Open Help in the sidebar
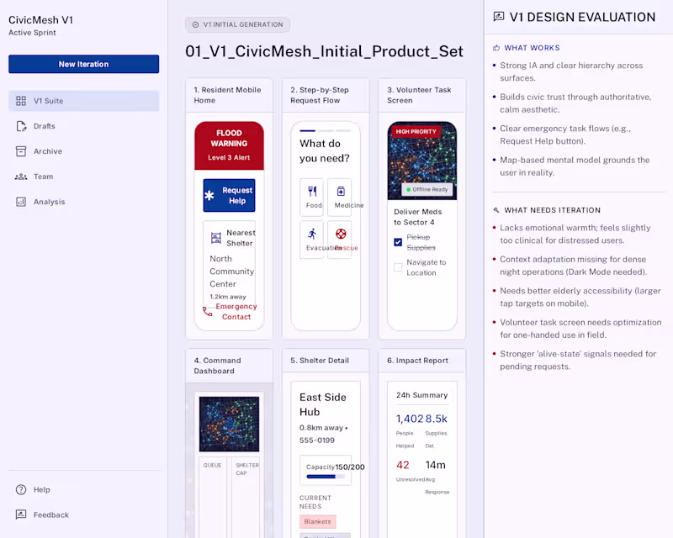673x538 pixels. [83, 489]
